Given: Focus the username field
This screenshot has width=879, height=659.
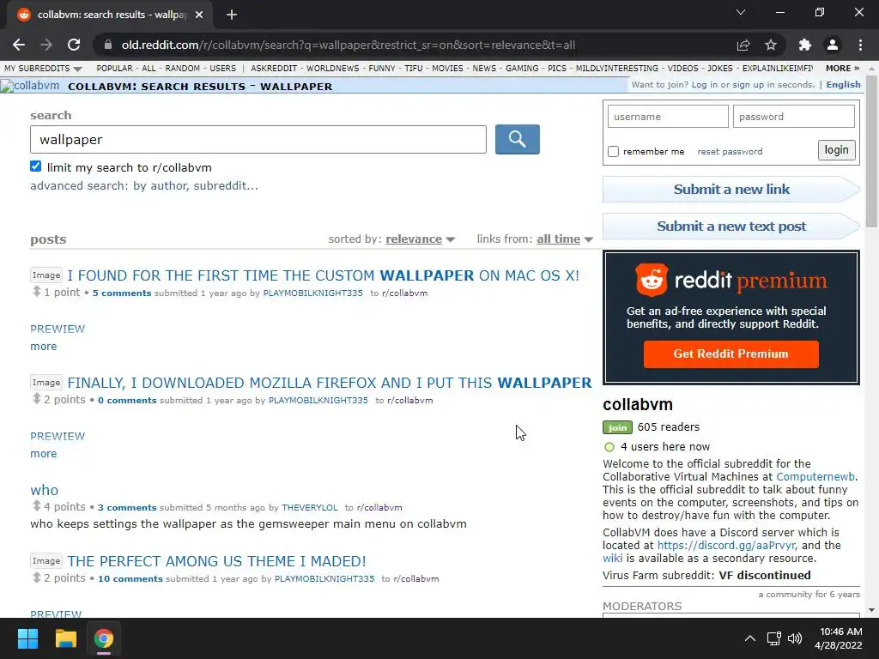Looking at the screenshot, I should [668, 117].
